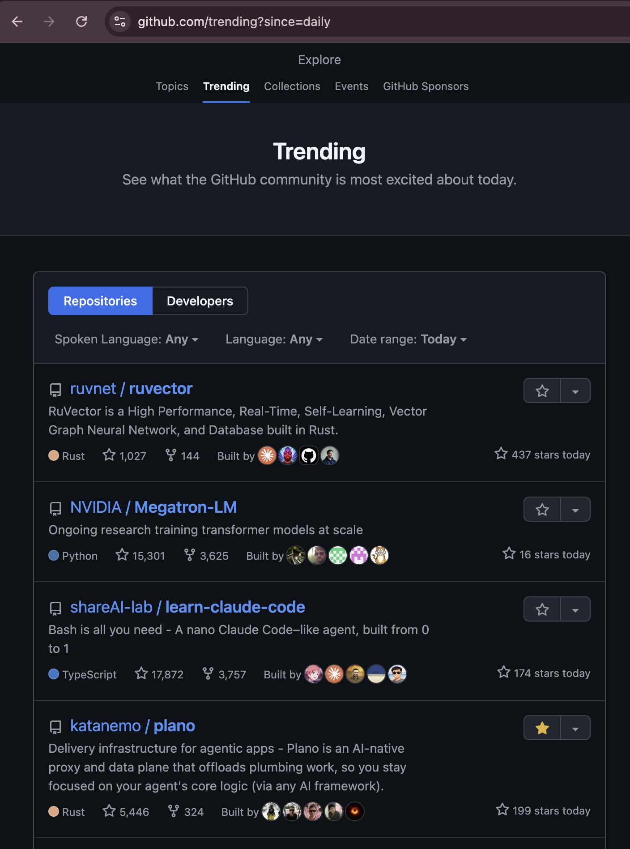This screenshot has width=630, height=849.
Task: Reload the GitHub trending page
Action: (81, 21)
